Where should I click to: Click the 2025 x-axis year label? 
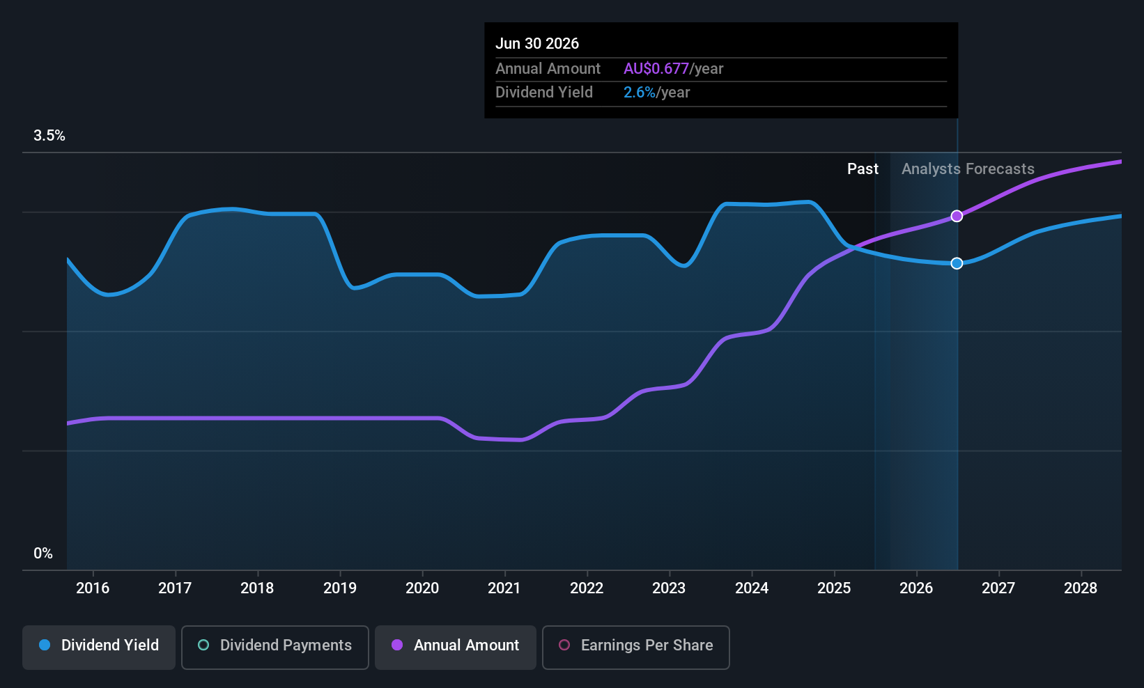click(x=834, y=588)
